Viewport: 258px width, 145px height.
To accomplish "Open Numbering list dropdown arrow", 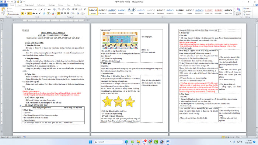I will click(x=65, y=10).
